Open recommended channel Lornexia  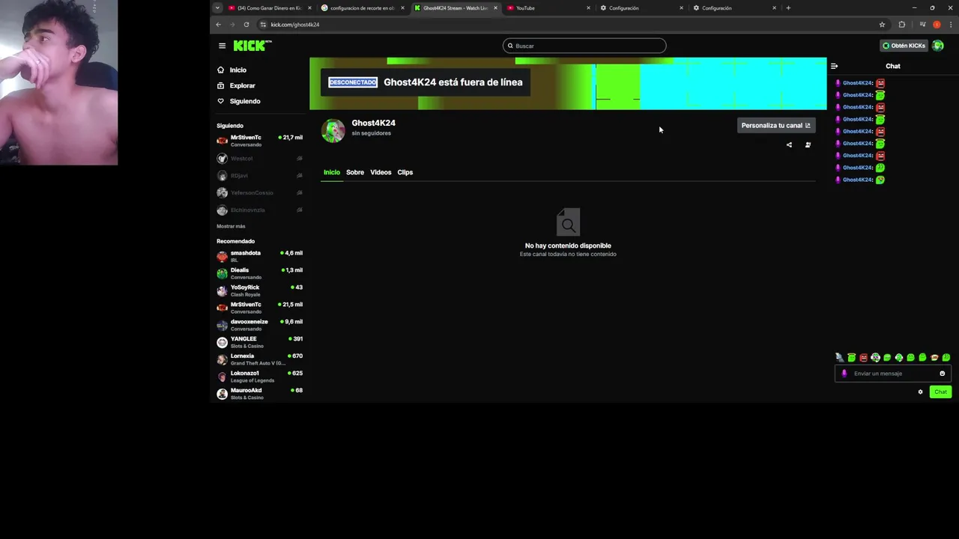point(260,359)
